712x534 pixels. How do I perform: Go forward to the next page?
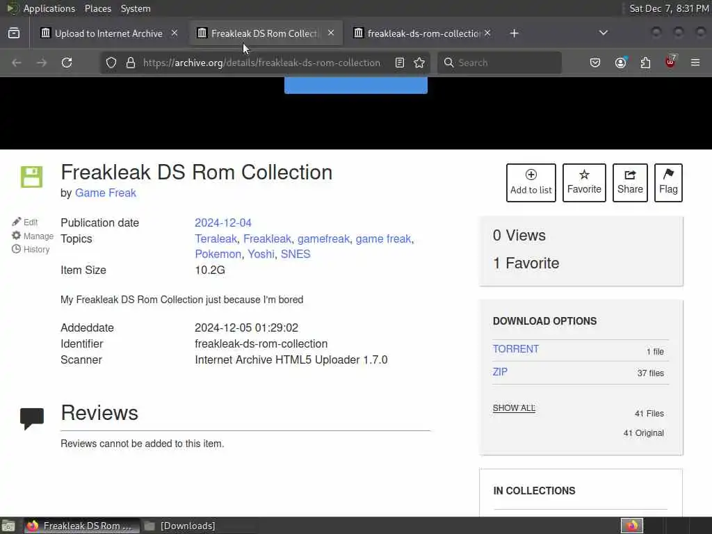[x=42, y=63]
